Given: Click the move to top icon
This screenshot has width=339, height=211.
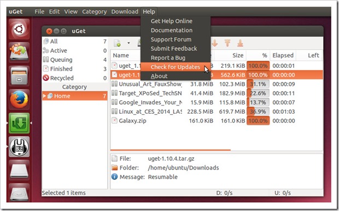Looking at the screenshot, I should tap(227, 43).
